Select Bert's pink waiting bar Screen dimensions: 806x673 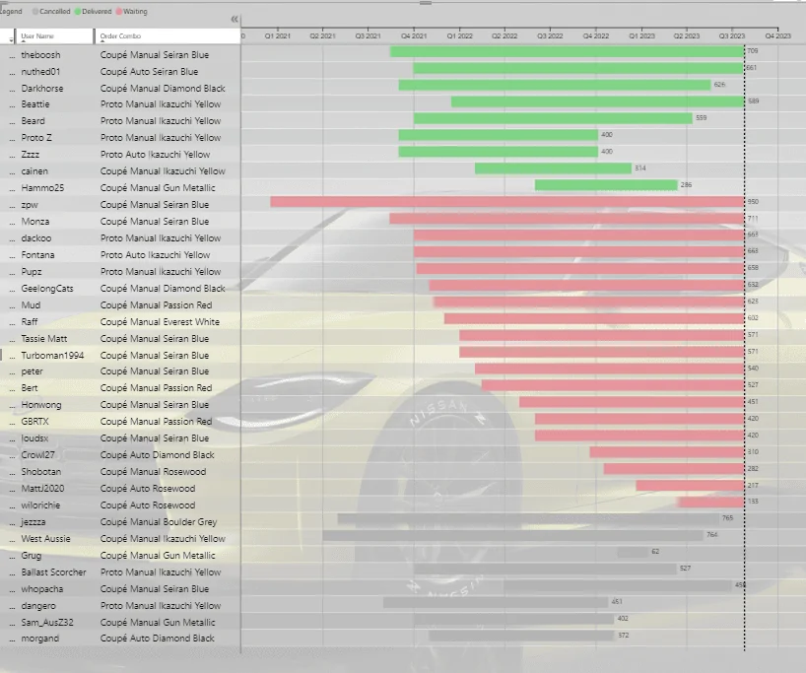tap(613, 385)
